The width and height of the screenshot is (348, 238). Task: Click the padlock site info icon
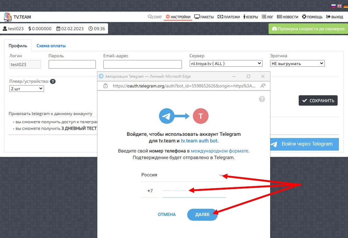106,86
